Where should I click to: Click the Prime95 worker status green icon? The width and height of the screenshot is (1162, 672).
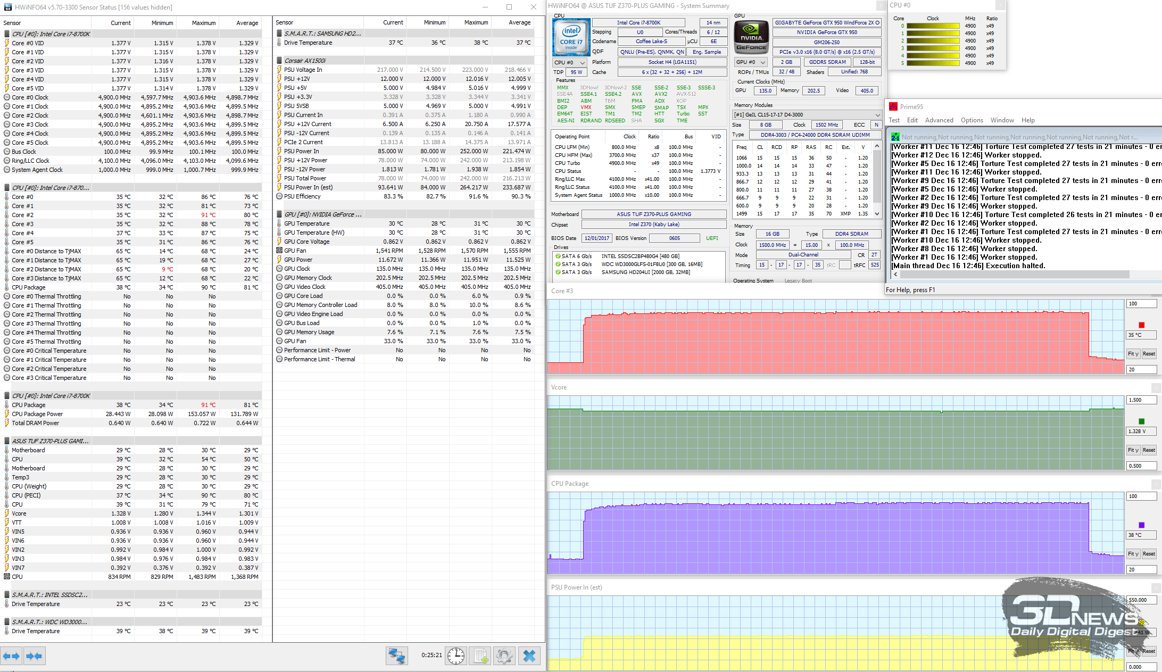pyautogui.click(x=895, y=137)
